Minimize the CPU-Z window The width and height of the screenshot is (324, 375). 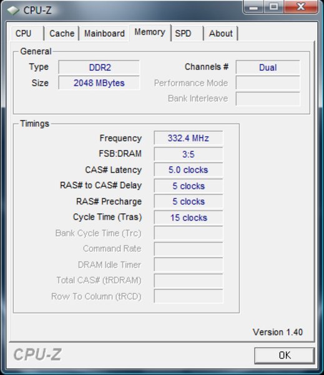tap(253, 6)
